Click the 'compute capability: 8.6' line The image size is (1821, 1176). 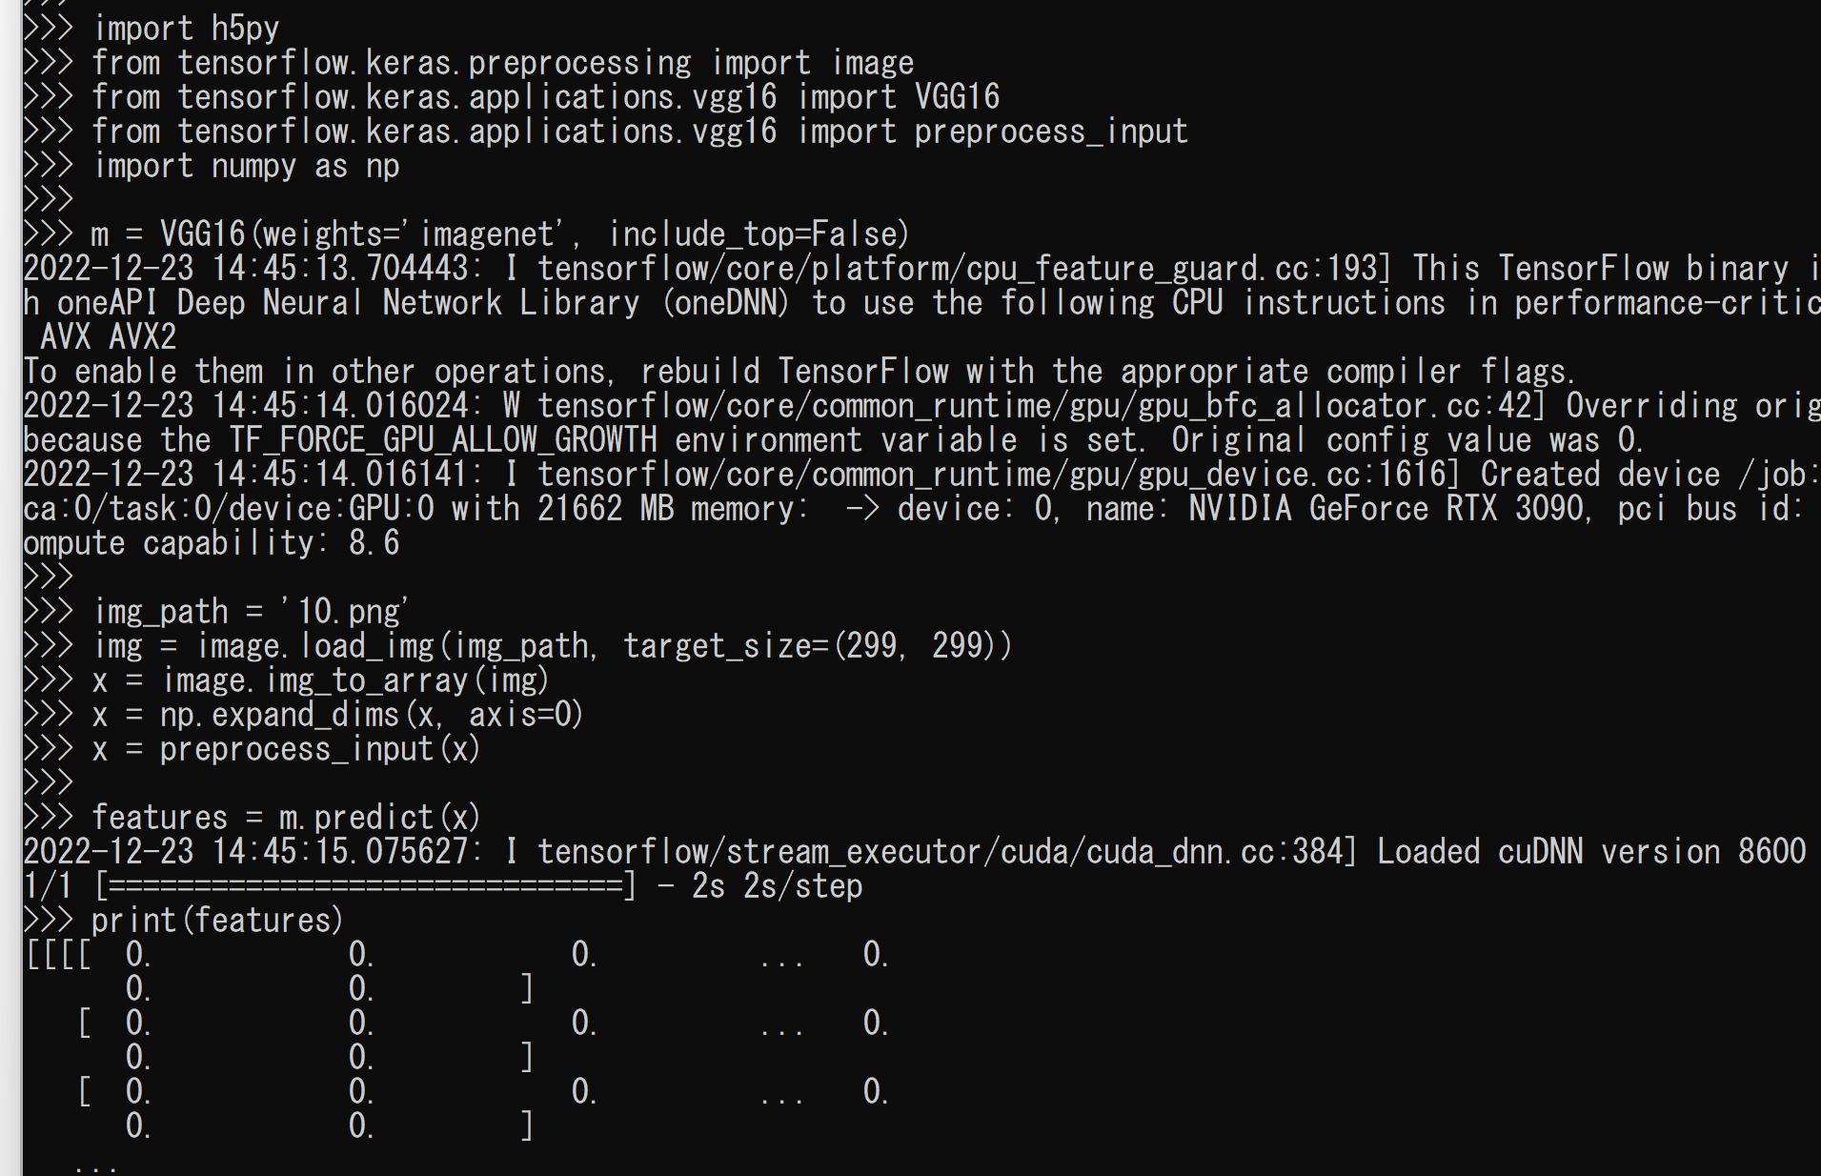211,543
